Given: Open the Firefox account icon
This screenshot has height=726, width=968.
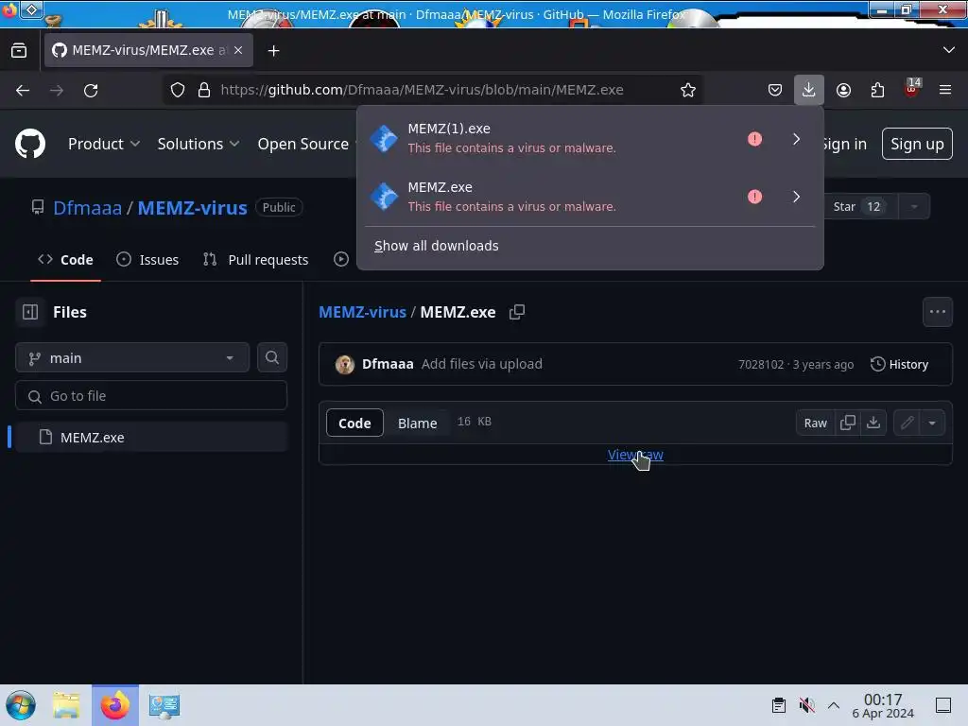Looking at the screenshot, I should [843, 90].
